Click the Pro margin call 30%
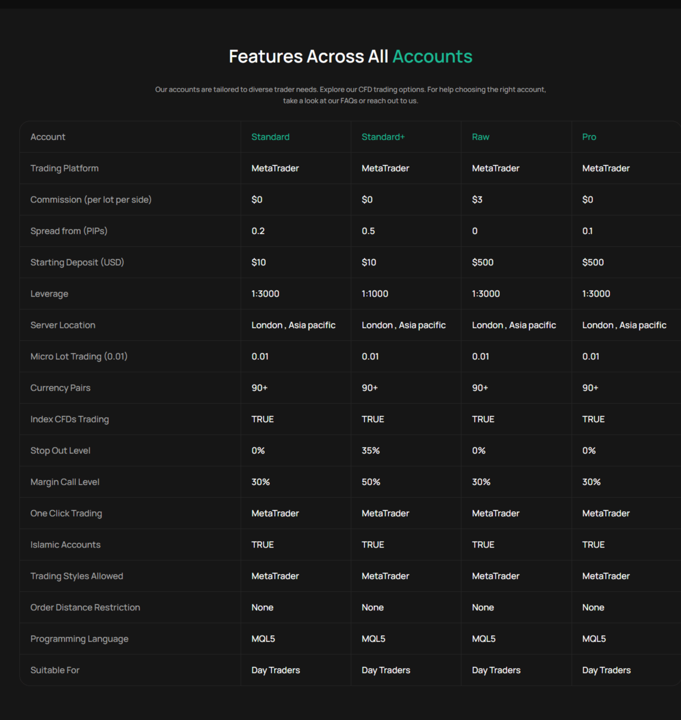This screenshot has height=720, width=681. 591,482
